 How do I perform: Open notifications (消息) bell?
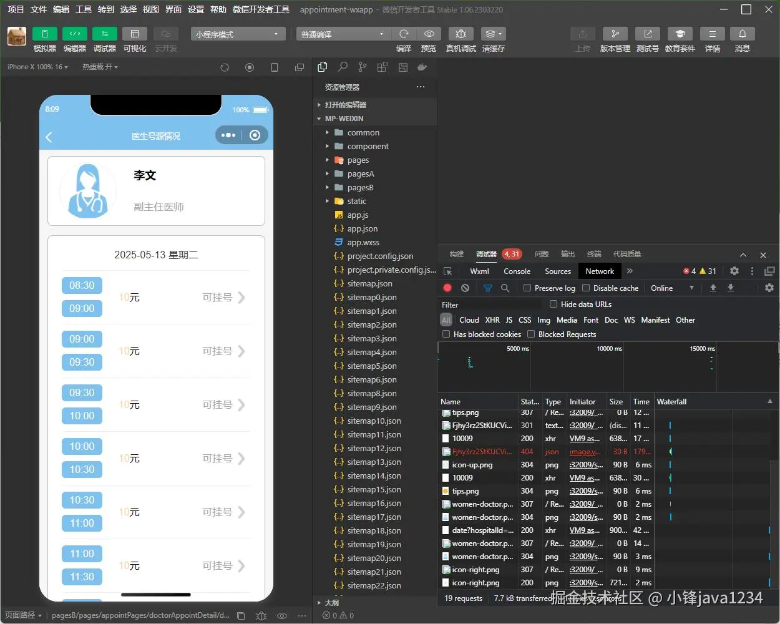[x=743, y=34]
